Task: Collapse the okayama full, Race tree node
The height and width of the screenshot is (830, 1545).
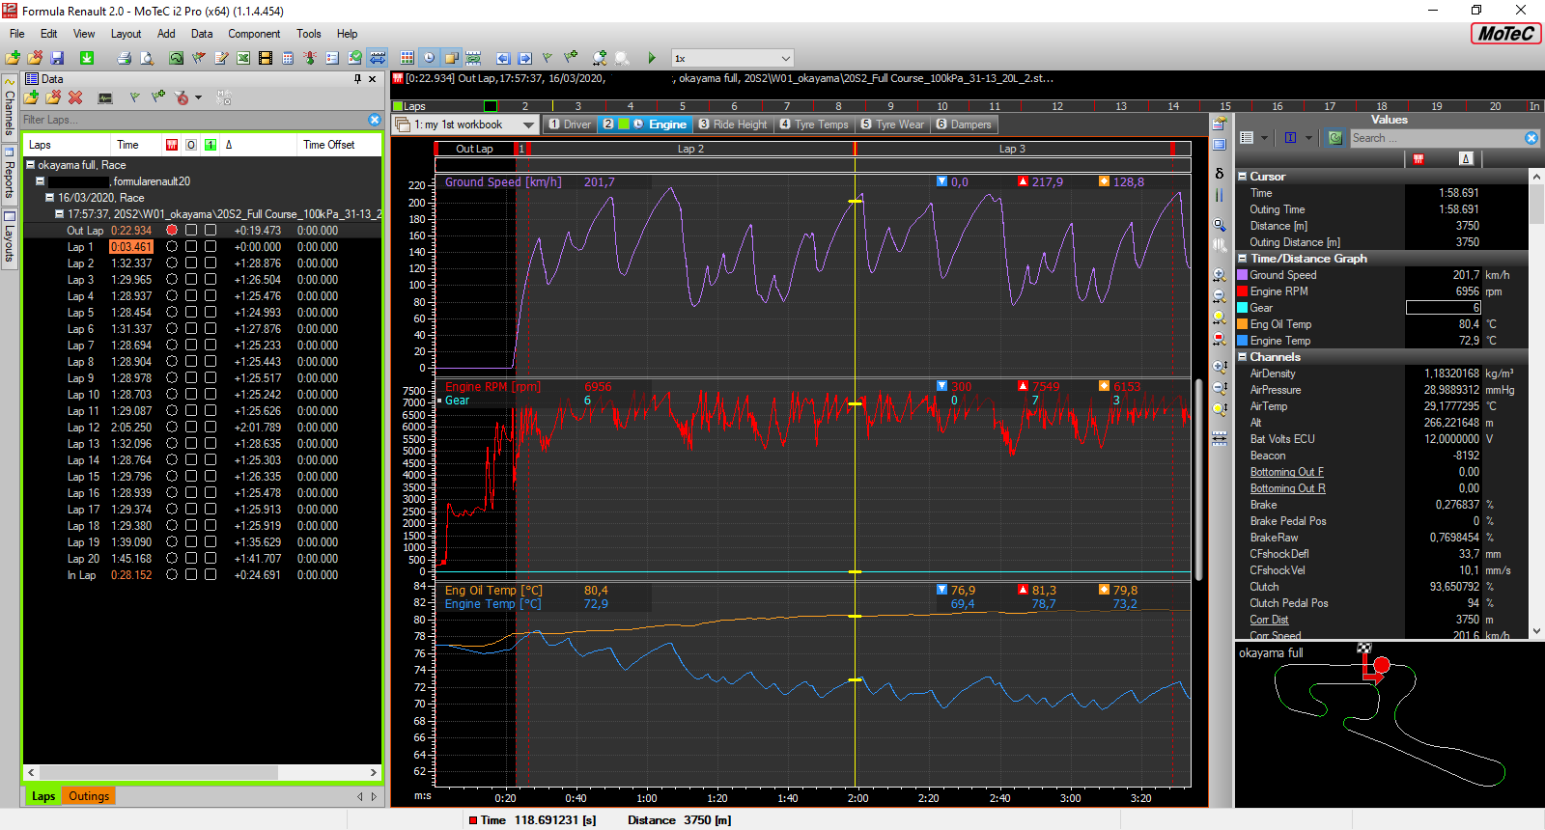Action: [x=31, y=165]
